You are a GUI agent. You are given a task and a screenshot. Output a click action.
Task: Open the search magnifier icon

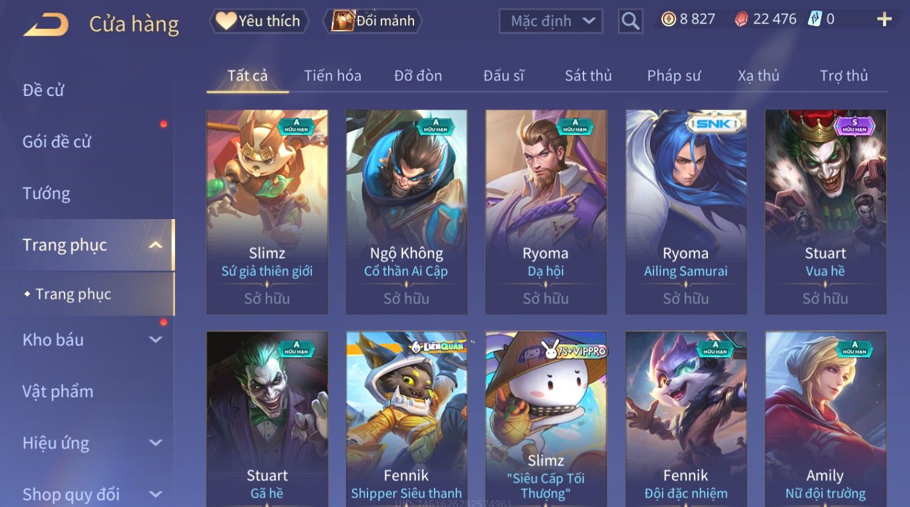pos(630,22)
